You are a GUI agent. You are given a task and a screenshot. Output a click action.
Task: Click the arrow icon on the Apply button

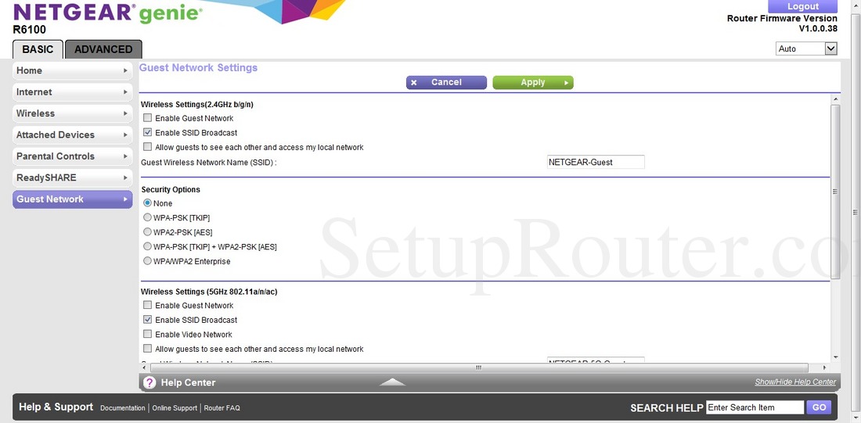click(x=566, y=83)
